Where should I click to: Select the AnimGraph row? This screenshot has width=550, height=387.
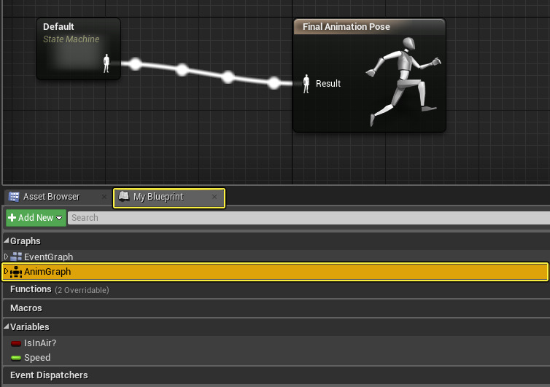click(275, 272)
